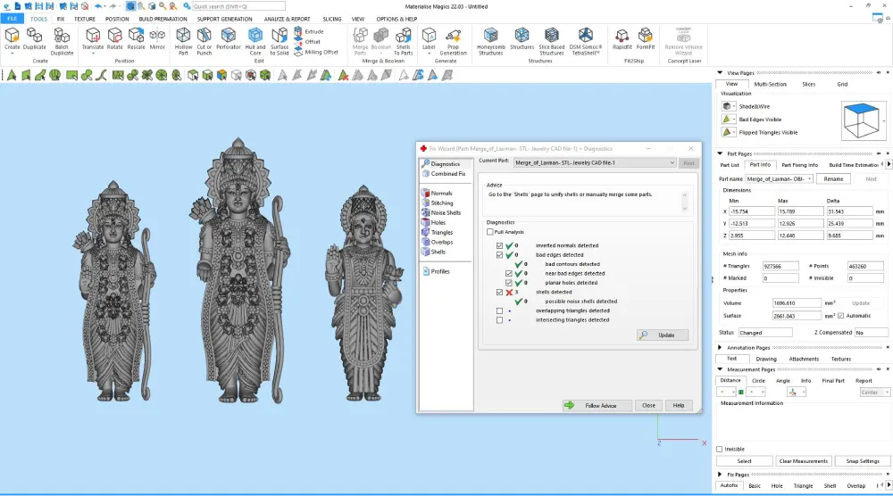The width and height of the screenshot is (893, 496).
Task: Click the Quick search input field
Action: click(x=238, y=6)
